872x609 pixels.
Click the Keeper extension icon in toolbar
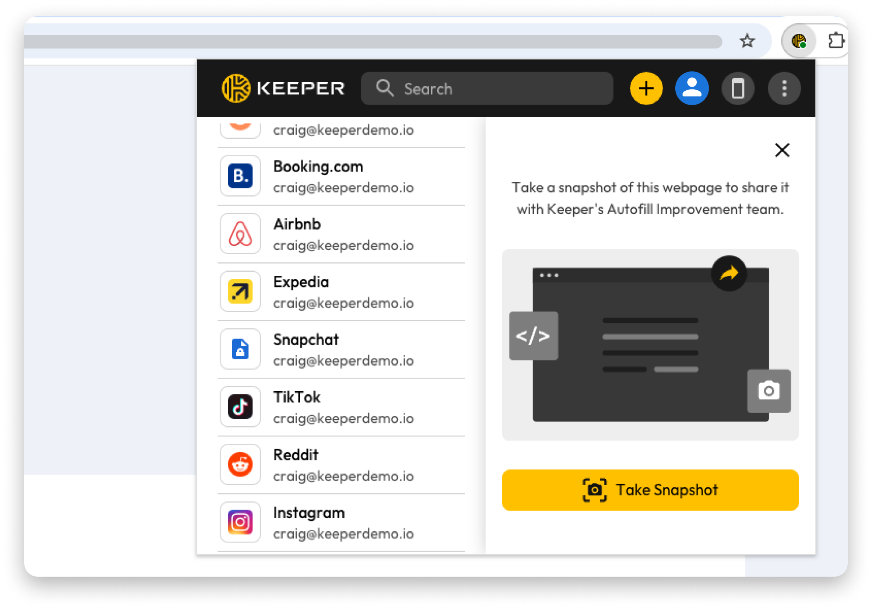tap(799, 41)
